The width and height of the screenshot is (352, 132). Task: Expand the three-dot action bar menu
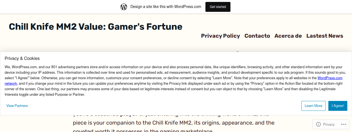coord(344,124)
